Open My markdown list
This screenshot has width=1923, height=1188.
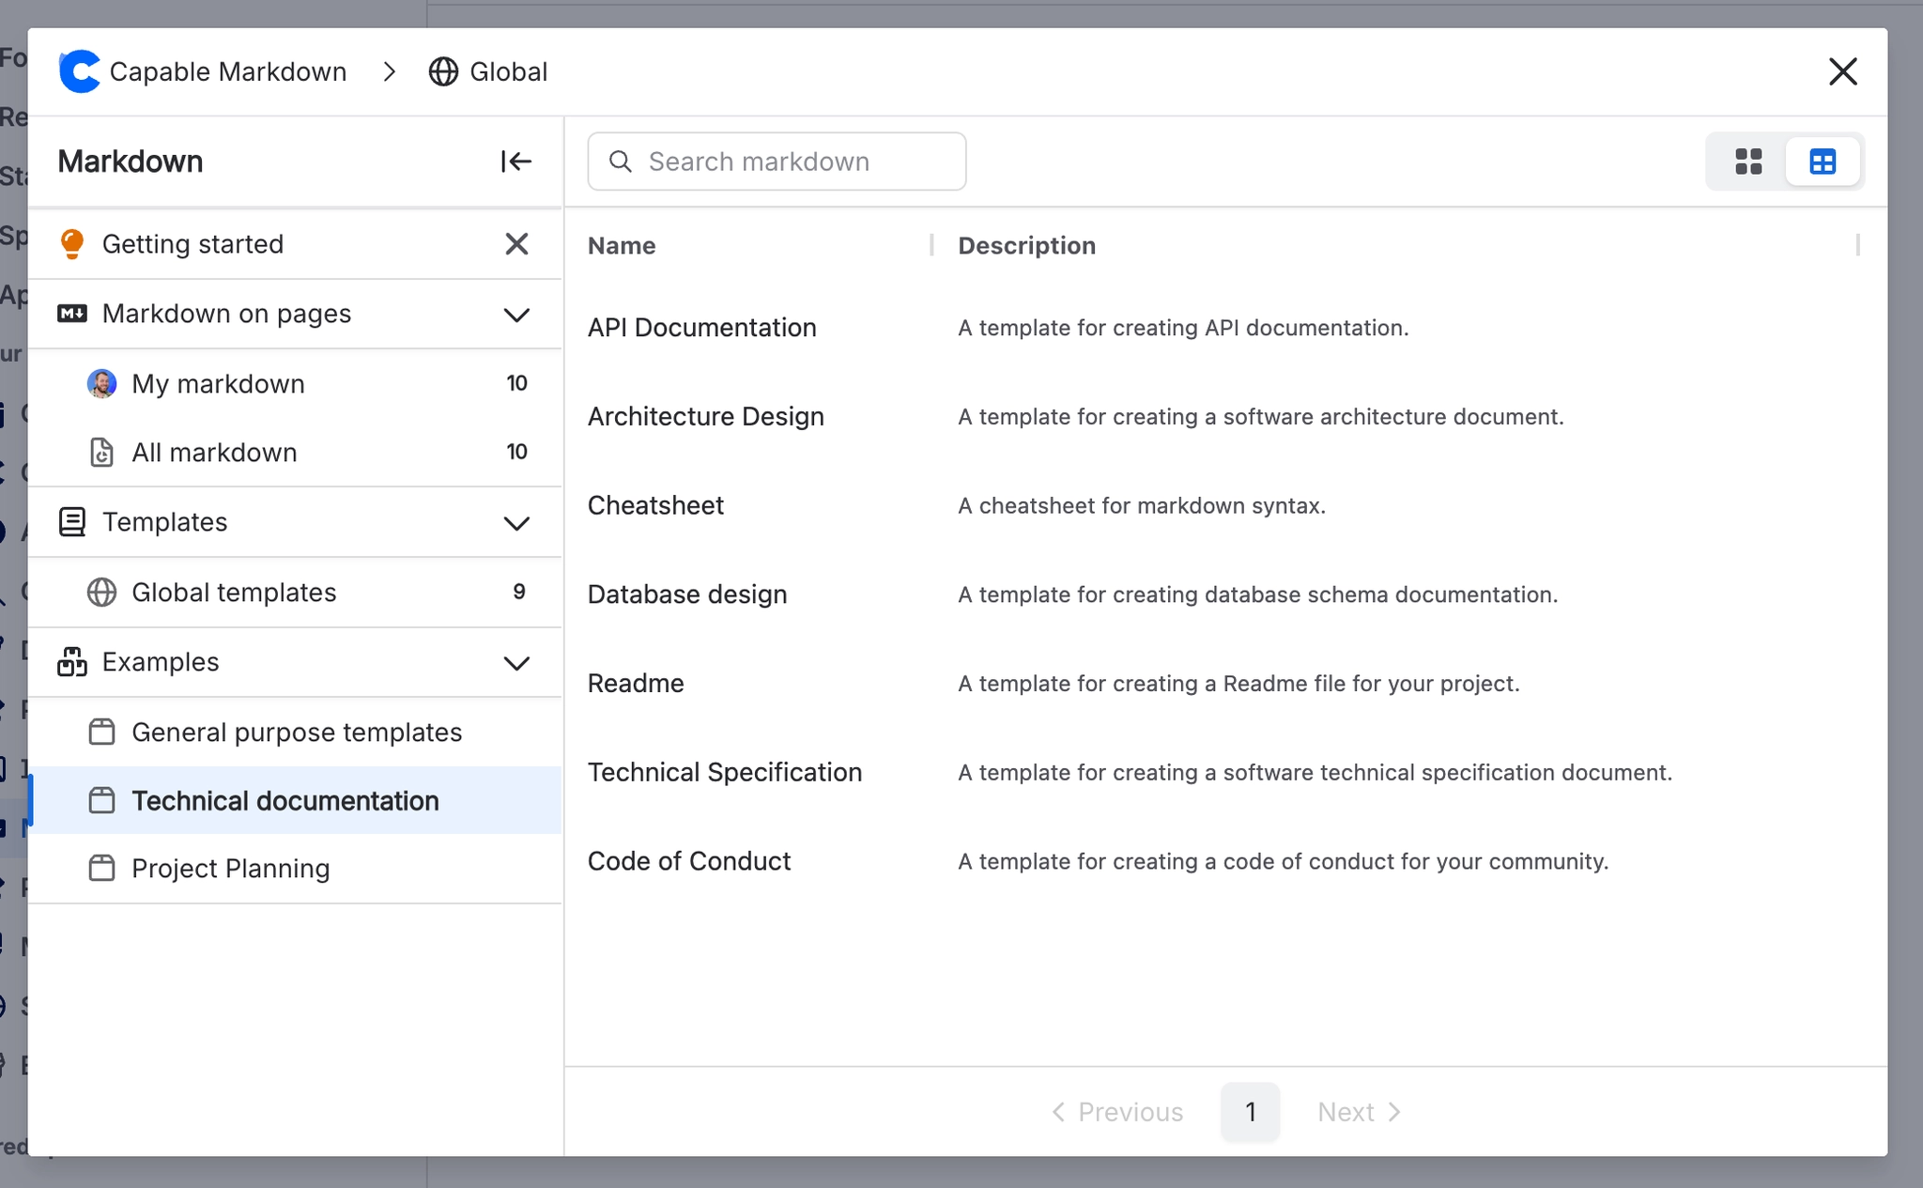(x=218, y=384)
